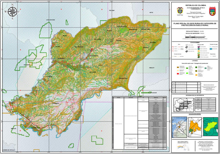
Task: Click the 'LOS CUROS' vereda label
Action: click(92, 72)
